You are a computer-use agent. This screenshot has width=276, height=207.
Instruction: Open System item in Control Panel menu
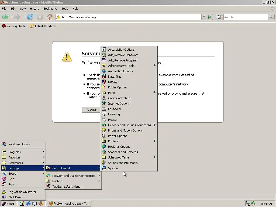pos(129,168)
